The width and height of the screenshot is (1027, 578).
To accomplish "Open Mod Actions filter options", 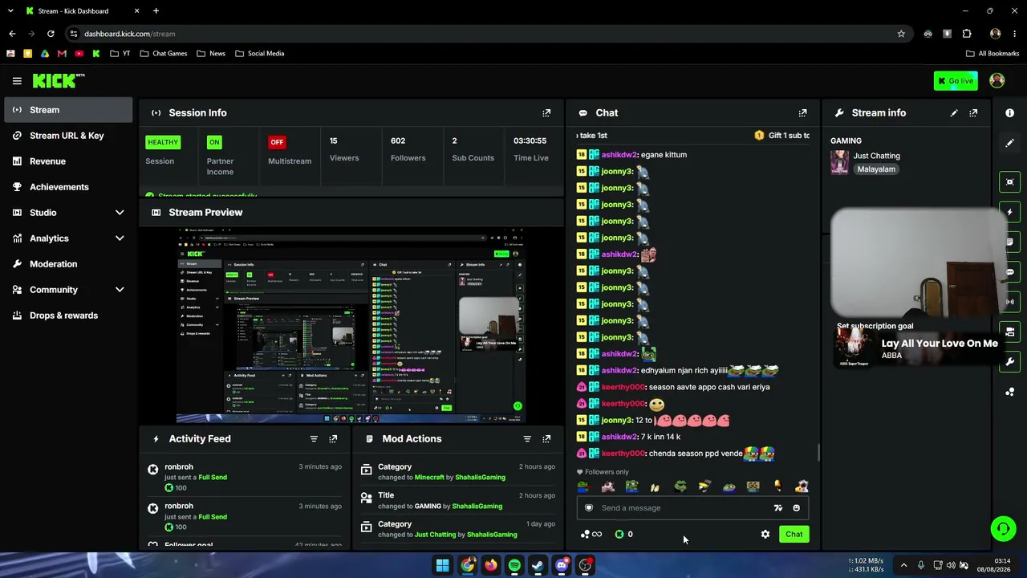I will 527,439.
